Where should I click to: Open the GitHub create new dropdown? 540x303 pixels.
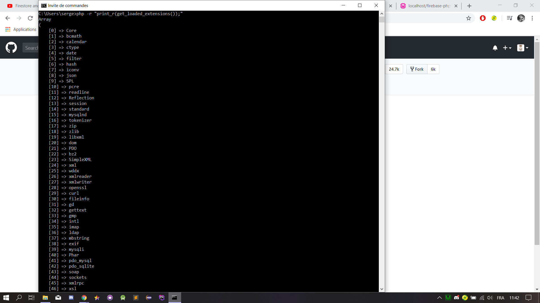[507, 48]
